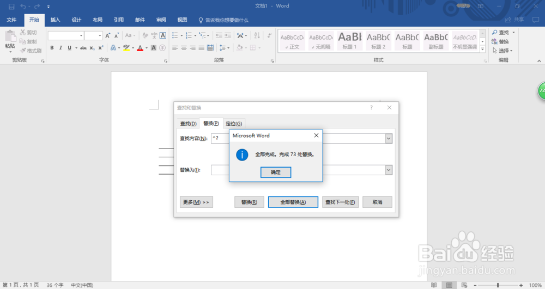Toggle center alignment
The width and height of the screenshot is (545, 289).
click(x=184, y=48)
